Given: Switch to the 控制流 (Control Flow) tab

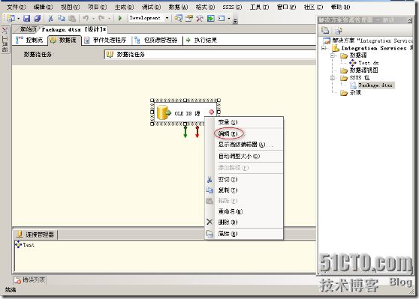Looking at the screenshot, I should [29, 40].
